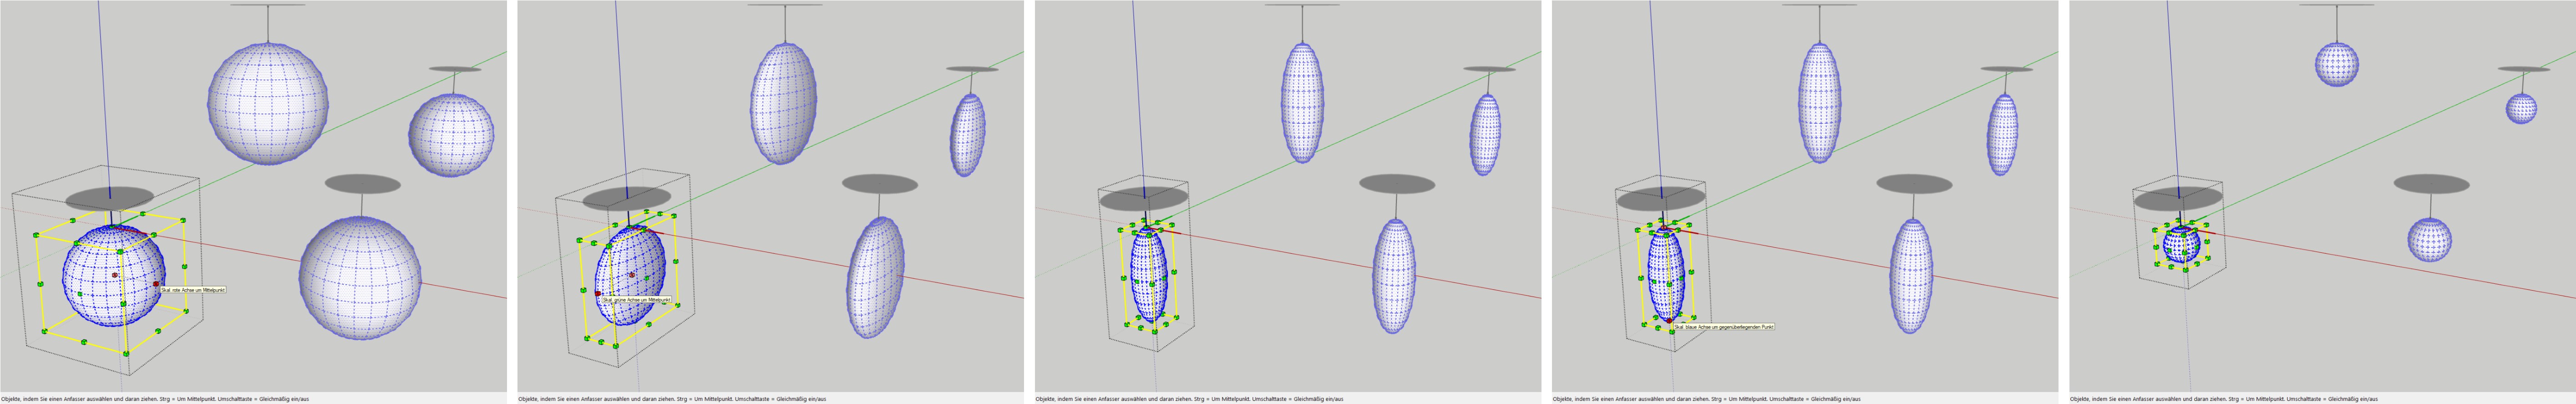Select the unselected bottom-right sphere in first viewport
The image size is (2576, 404).
pyautogui.click(x=359, y=277)
